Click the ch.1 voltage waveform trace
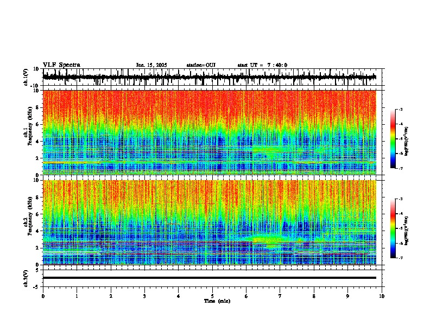The image size is (430, 332). [210, 77]
